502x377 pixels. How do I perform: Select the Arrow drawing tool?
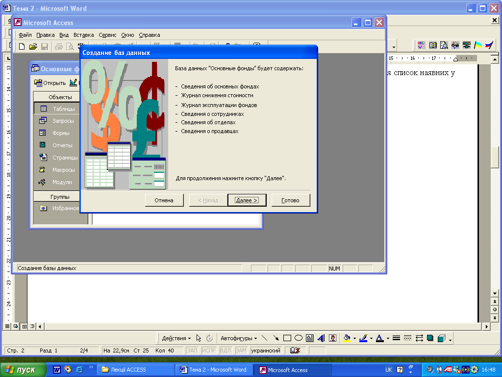(x=276, y=338)
